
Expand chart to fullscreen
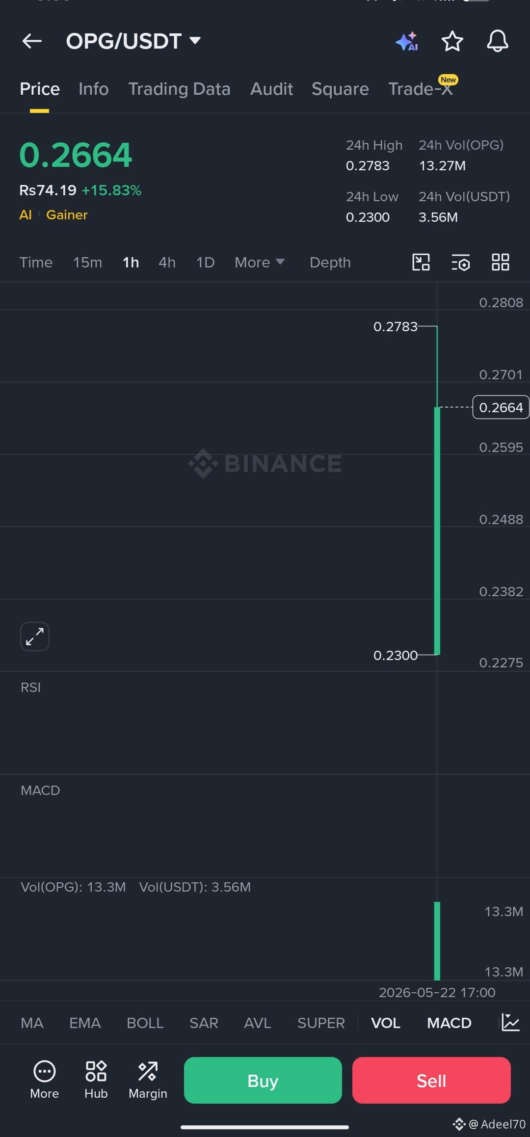tap(35, 636)
